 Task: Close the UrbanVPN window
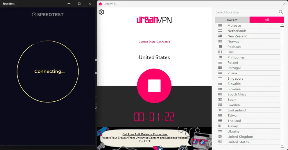coord(284,4)
